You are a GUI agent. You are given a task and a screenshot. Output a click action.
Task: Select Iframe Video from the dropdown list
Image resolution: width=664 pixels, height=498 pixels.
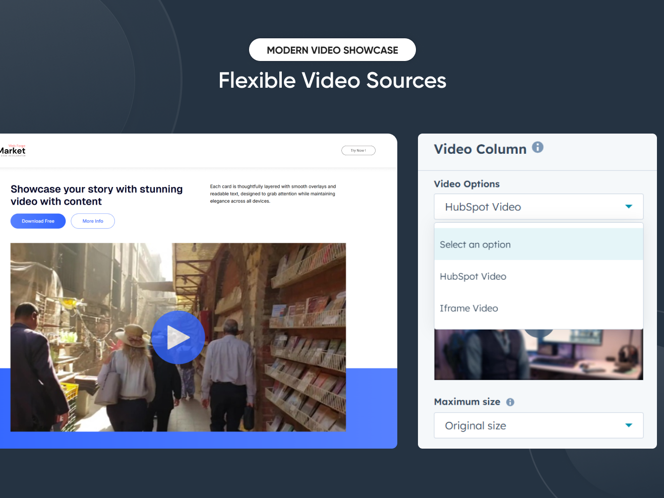(x=468, y=308)
